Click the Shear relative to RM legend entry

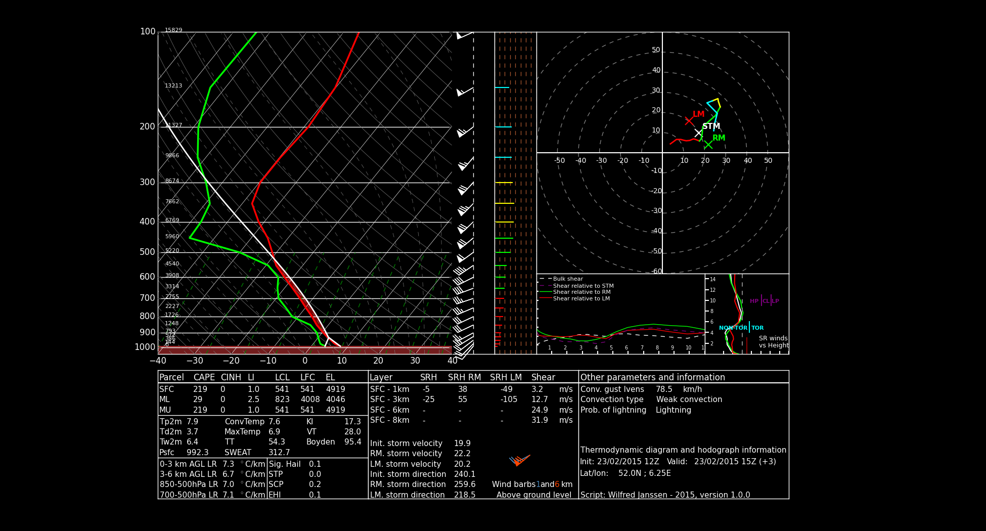[x=575, y=292]
